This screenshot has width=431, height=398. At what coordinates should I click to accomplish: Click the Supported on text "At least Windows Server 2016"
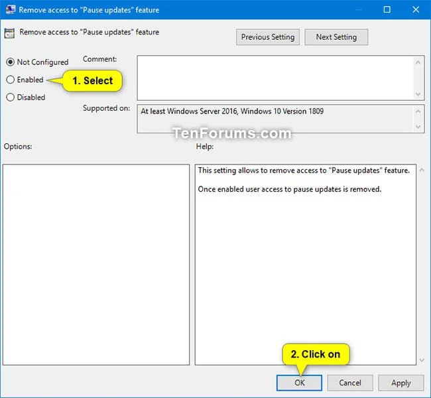(x=189, y=111)
